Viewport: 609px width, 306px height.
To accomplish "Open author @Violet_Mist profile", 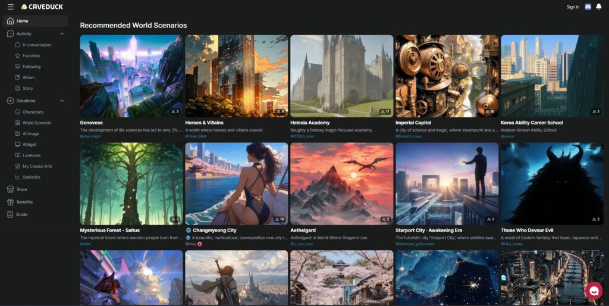I will pos(196,136).
